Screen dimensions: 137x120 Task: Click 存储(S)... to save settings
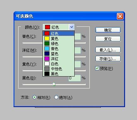(x=108, y=59)
